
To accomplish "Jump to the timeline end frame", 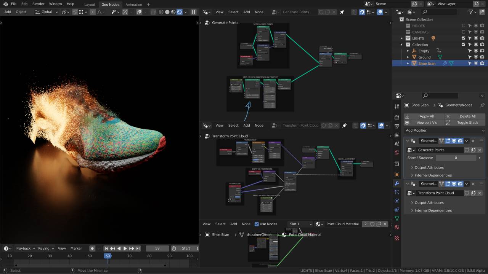I will point(138,249).
